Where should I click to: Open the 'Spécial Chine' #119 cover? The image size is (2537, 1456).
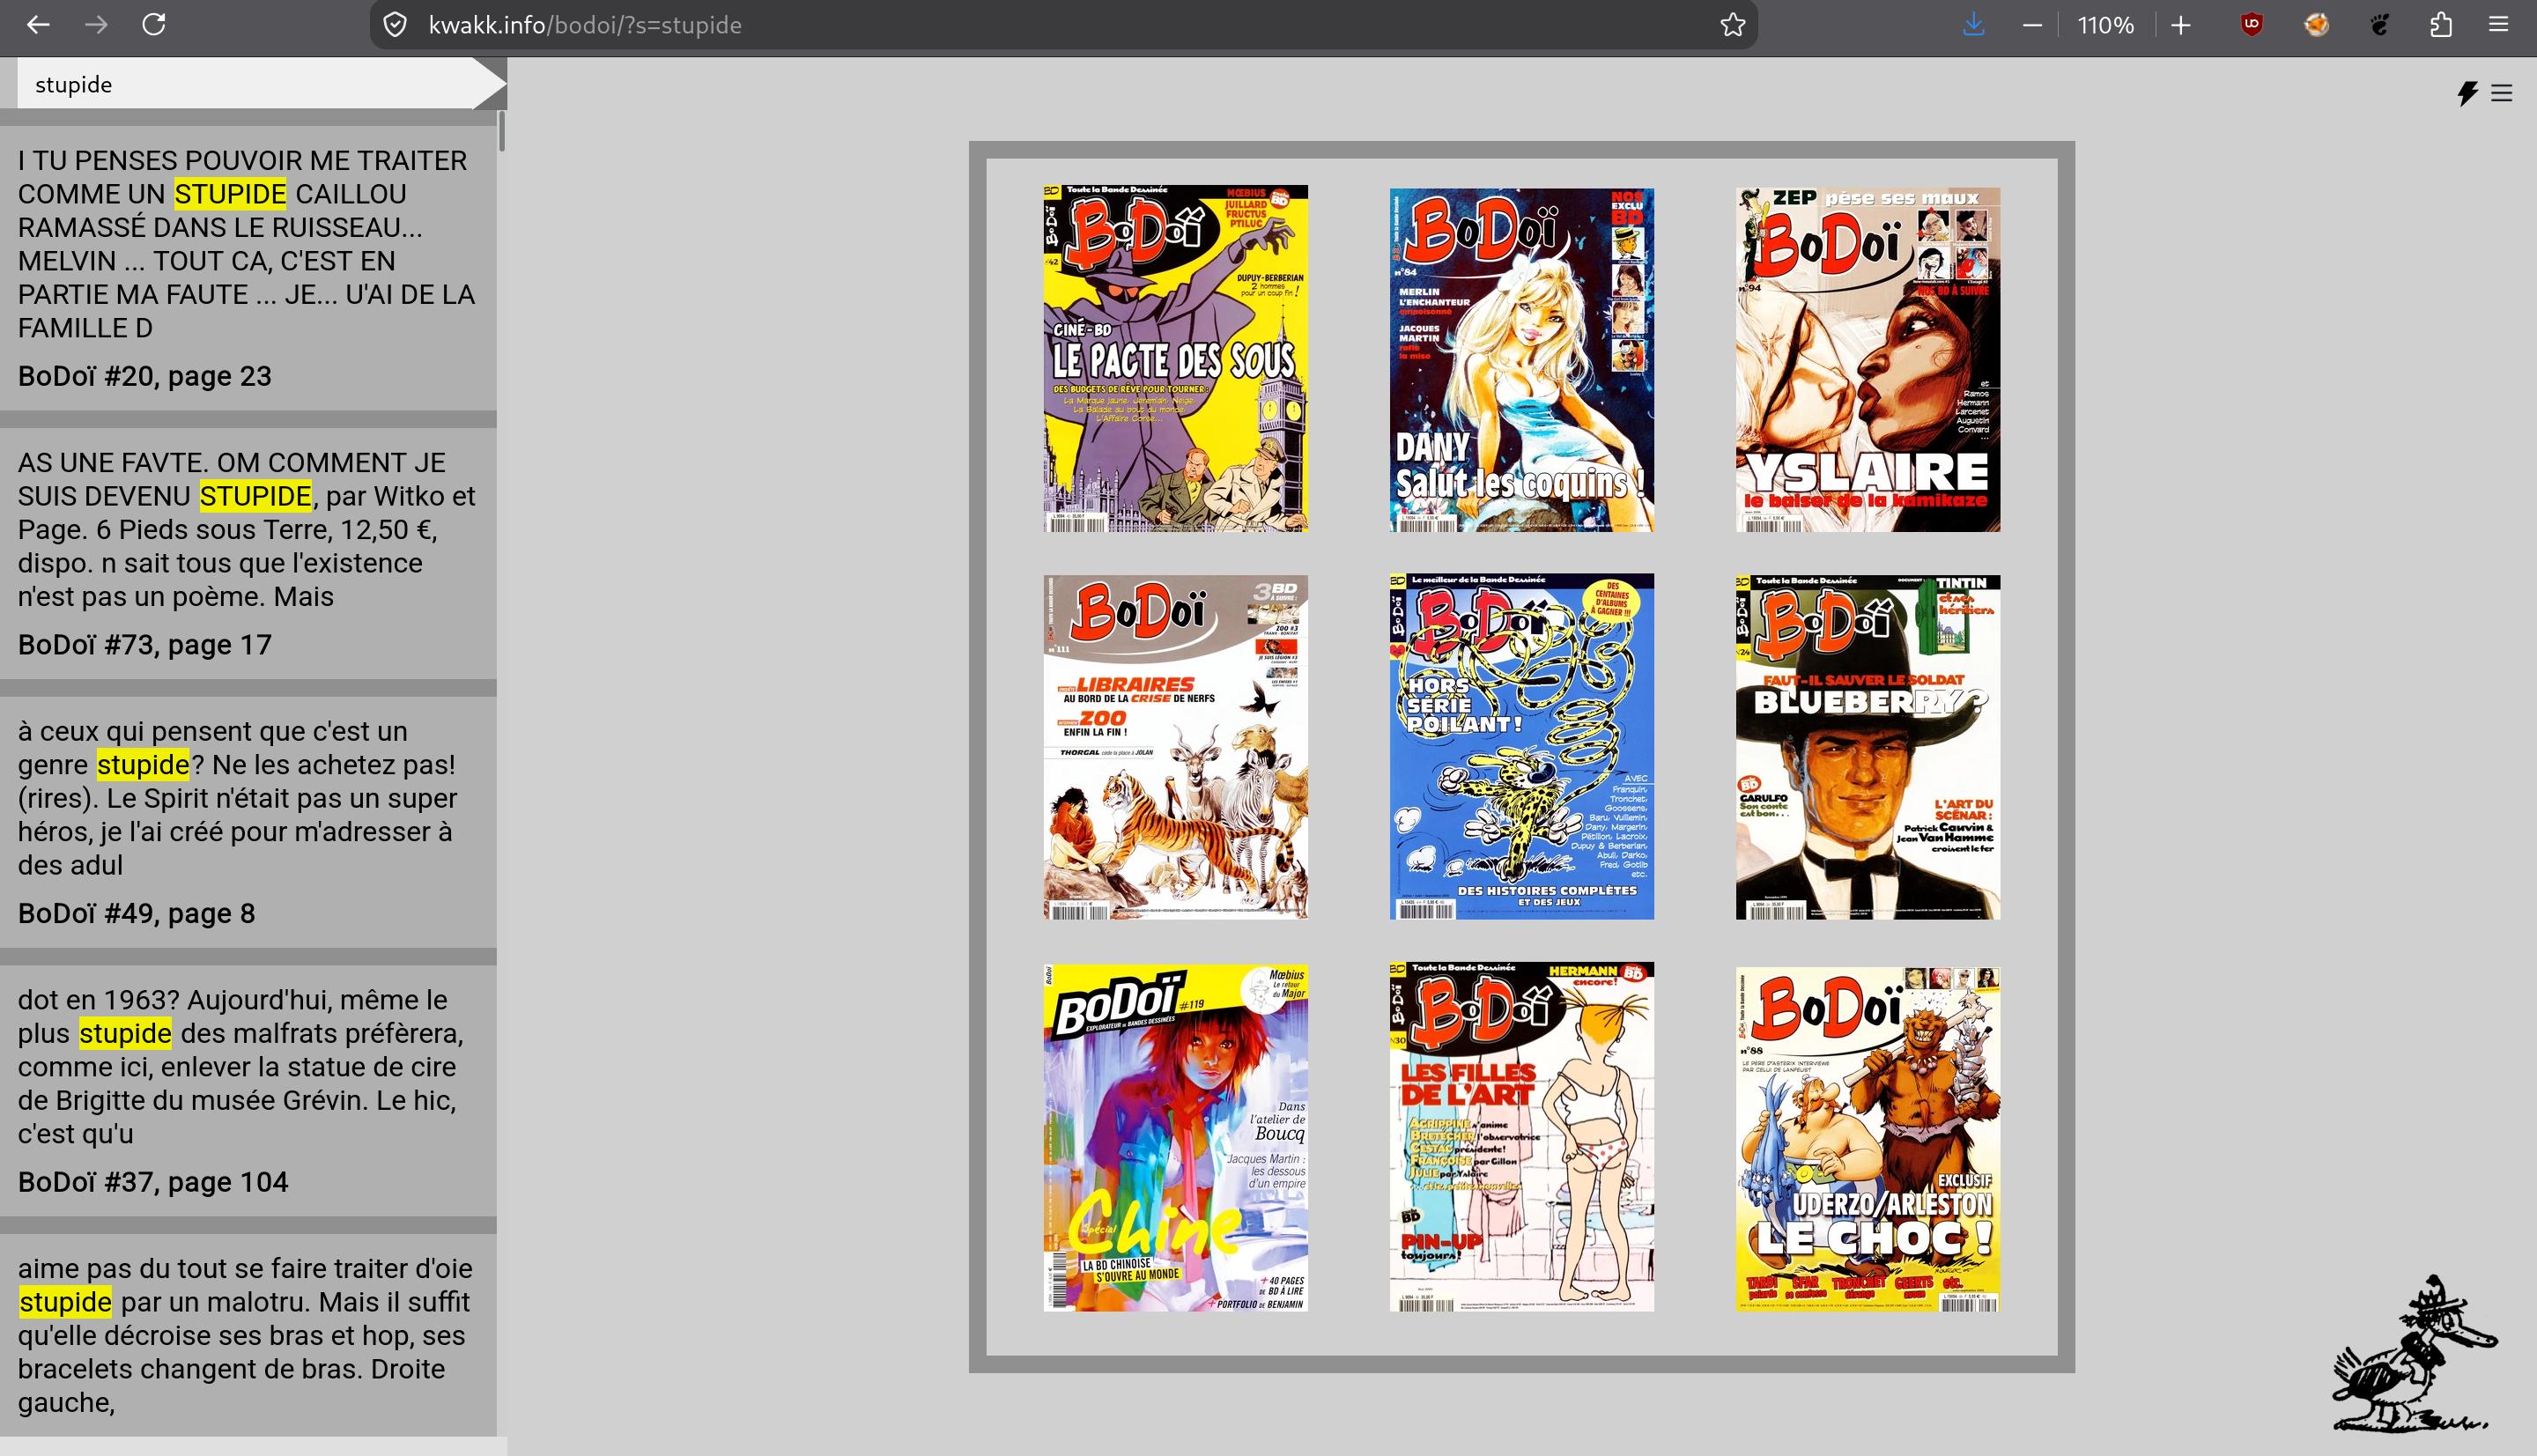[1175, 1138]
